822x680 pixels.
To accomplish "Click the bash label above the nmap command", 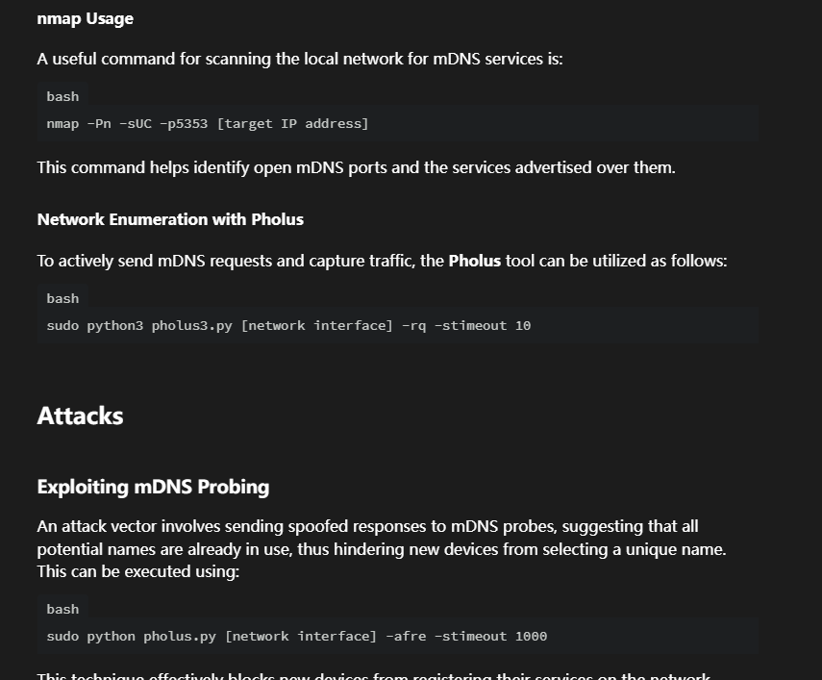I will pos(62,96).
